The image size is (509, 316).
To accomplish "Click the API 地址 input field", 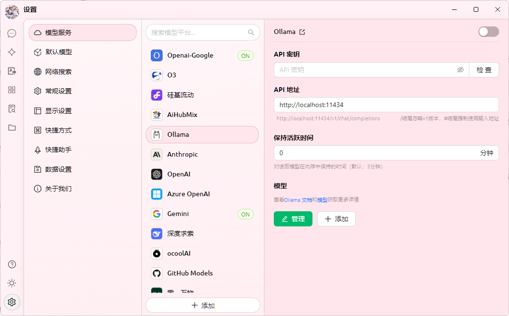I will tap(386, 105).
